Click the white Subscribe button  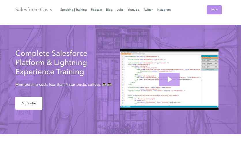click(29, 103)
